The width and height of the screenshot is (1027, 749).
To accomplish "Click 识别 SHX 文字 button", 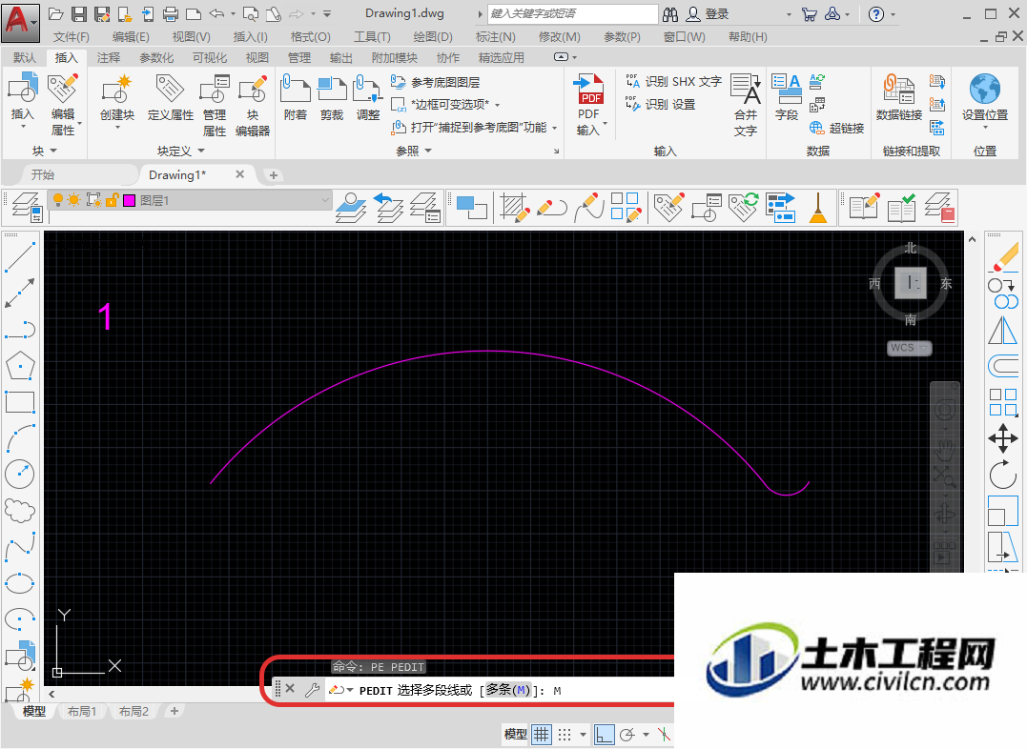I will coord(672,82).
